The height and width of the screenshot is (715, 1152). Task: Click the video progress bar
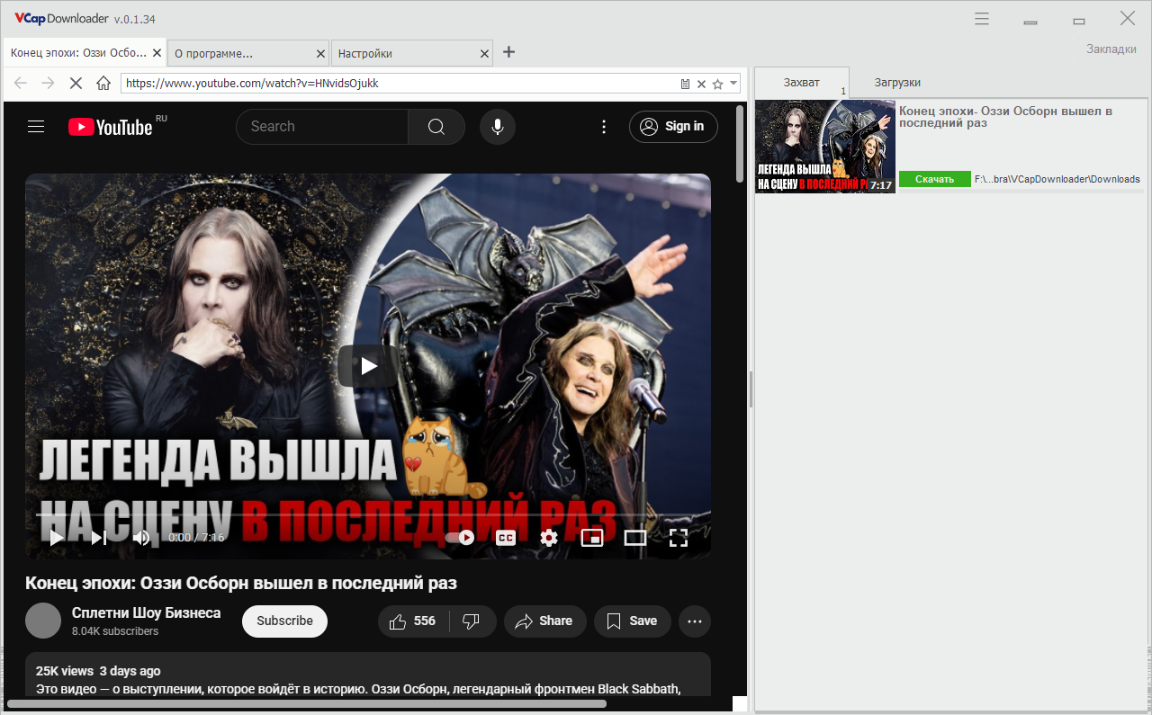(367, 515)
